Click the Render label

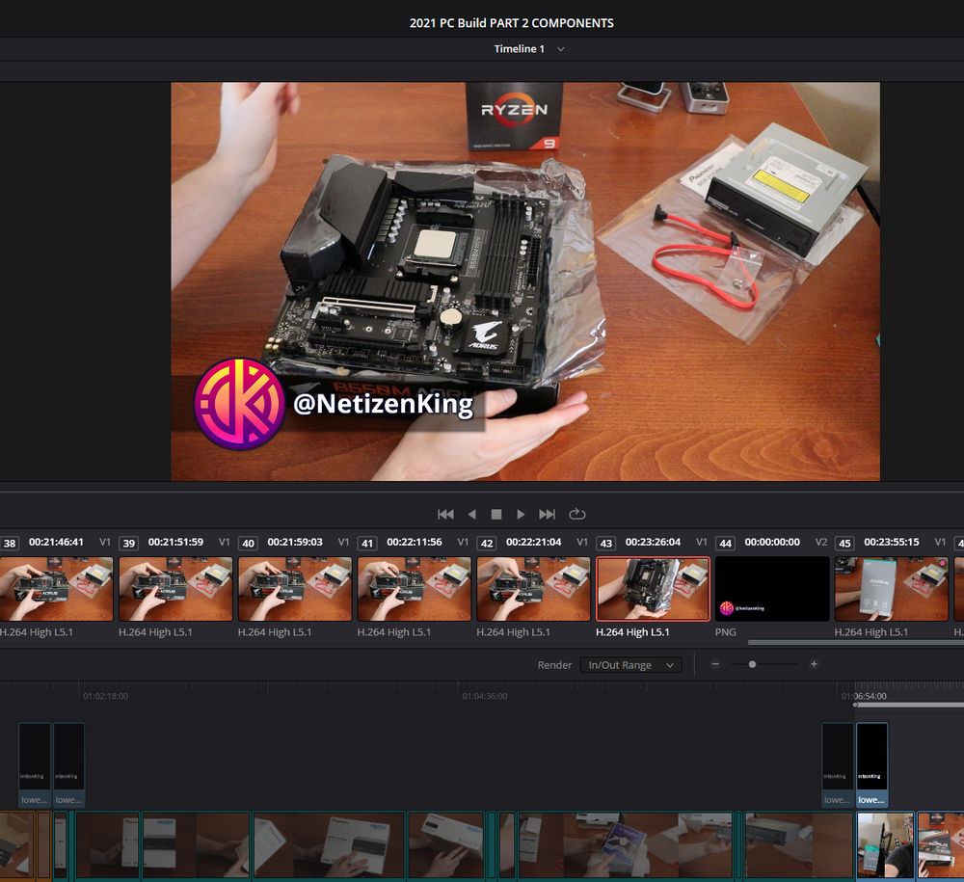click(554, 664)
